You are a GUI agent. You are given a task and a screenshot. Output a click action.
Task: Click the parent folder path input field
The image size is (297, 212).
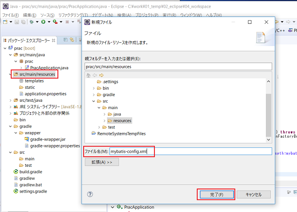pyautogui.click(x=178, y=67)
